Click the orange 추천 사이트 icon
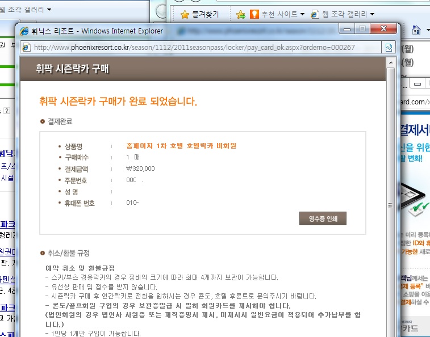 click(254, 14)
